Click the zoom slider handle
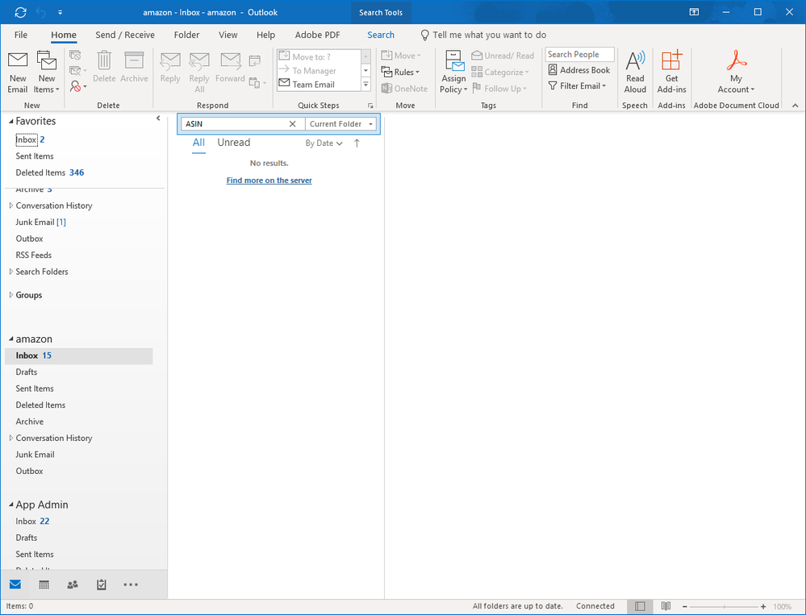Image resolution: width=806 pixels, height=615 pixels. click(725, 607)
